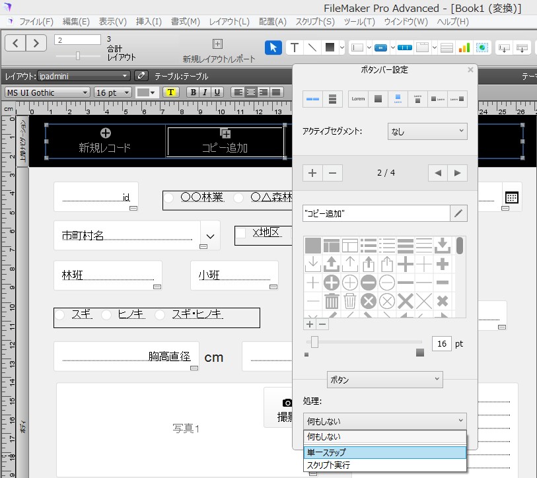Toggle Underline formatting
Image resolution: width=537 pixels, height=478 pixels.
click(217, 92)
